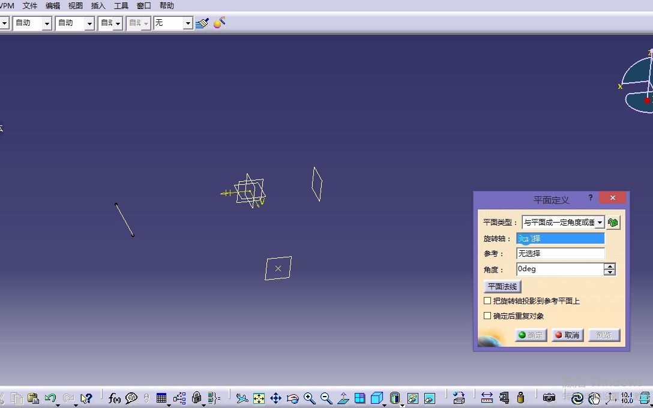Open the 窗口 menu

pos(143,6)
